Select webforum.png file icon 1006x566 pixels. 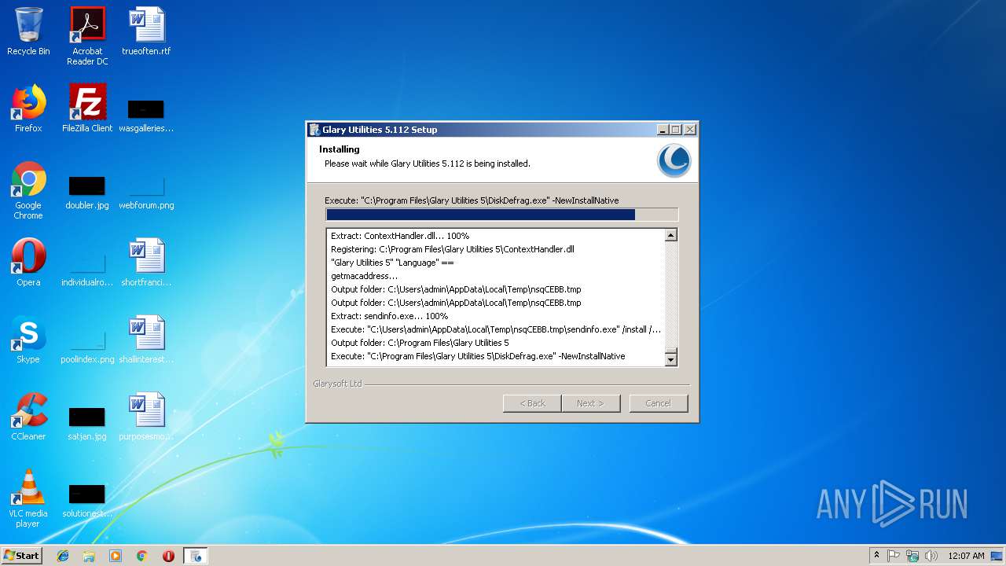click(146, 192)
